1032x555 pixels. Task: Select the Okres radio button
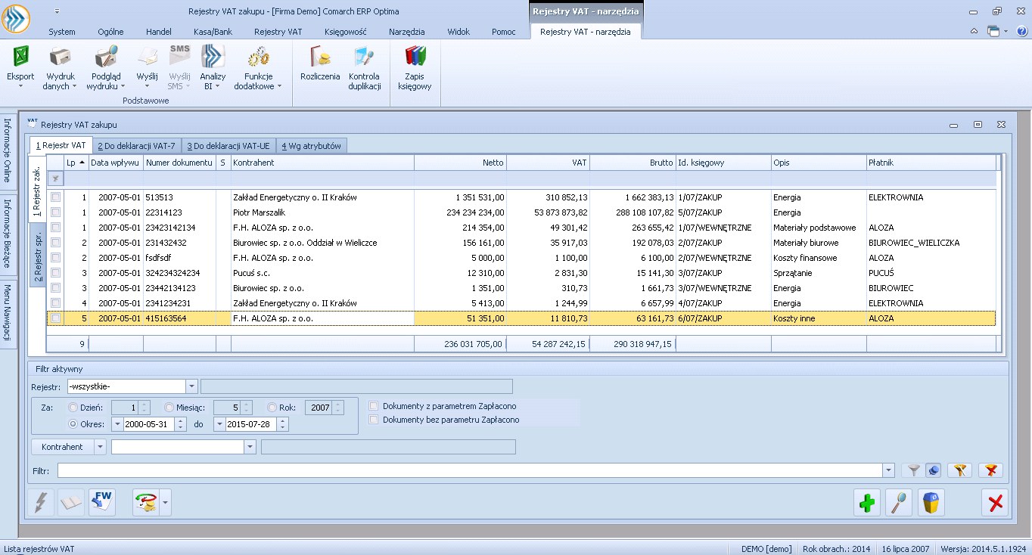pos(73,424)
